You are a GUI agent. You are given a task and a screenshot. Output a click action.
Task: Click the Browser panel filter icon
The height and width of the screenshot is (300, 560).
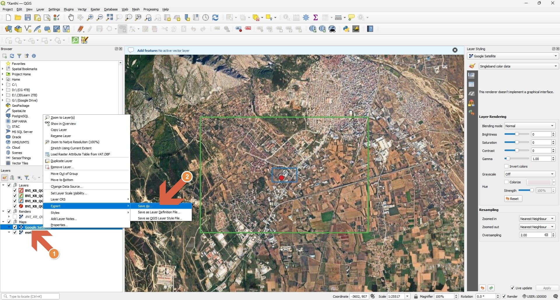pos(19,56)
